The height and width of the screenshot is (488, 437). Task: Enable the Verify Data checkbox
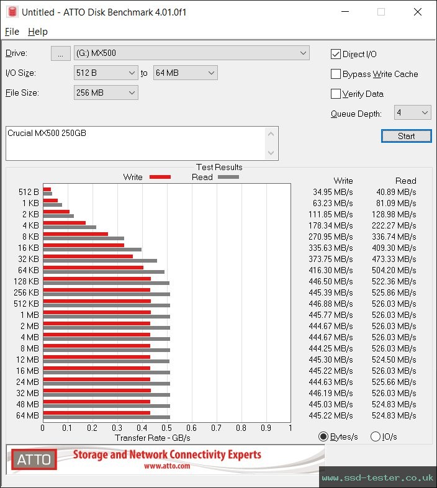(336, 94)
